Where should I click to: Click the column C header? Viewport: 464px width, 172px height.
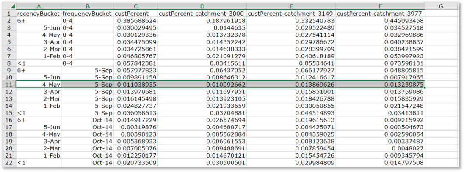pyautogui.click(x=135, y=6)
